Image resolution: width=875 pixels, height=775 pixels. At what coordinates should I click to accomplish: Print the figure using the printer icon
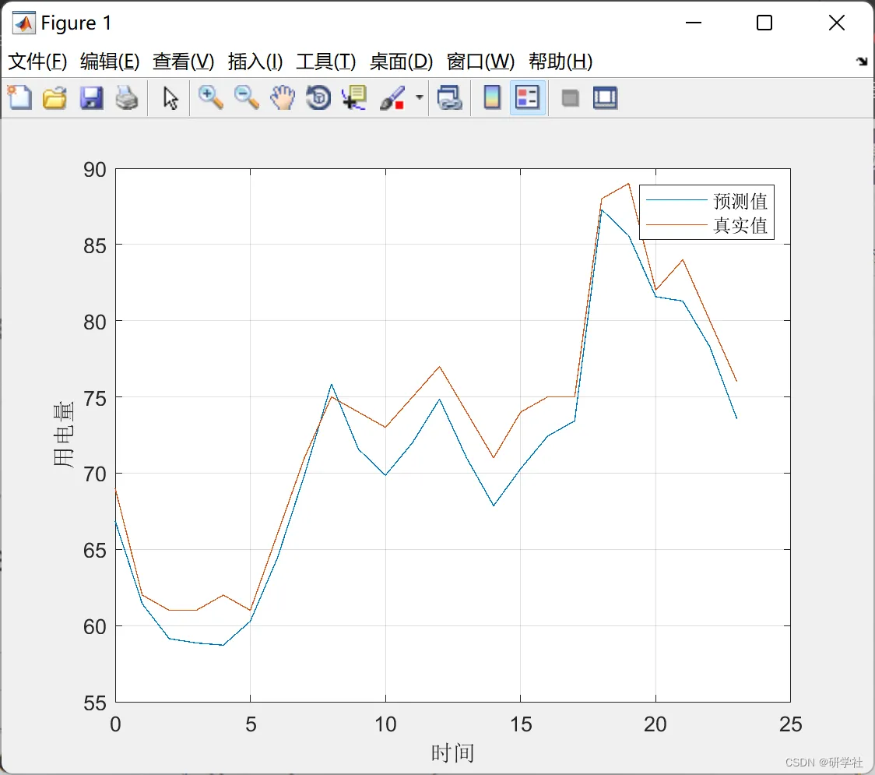click(x=127, y=97)
